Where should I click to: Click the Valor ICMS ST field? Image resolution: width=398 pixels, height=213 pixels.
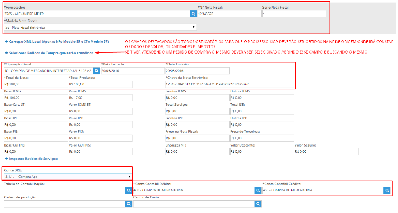100,111
